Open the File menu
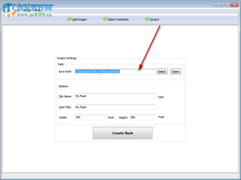 tap(6, 10)
